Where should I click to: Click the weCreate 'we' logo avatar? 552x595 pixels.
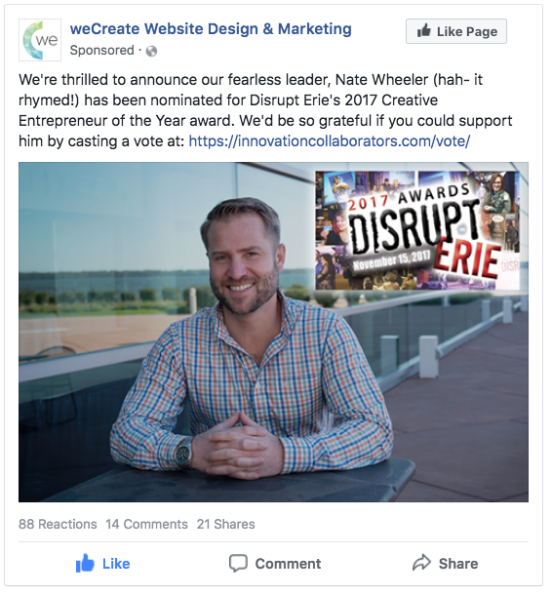coord(40,40)
